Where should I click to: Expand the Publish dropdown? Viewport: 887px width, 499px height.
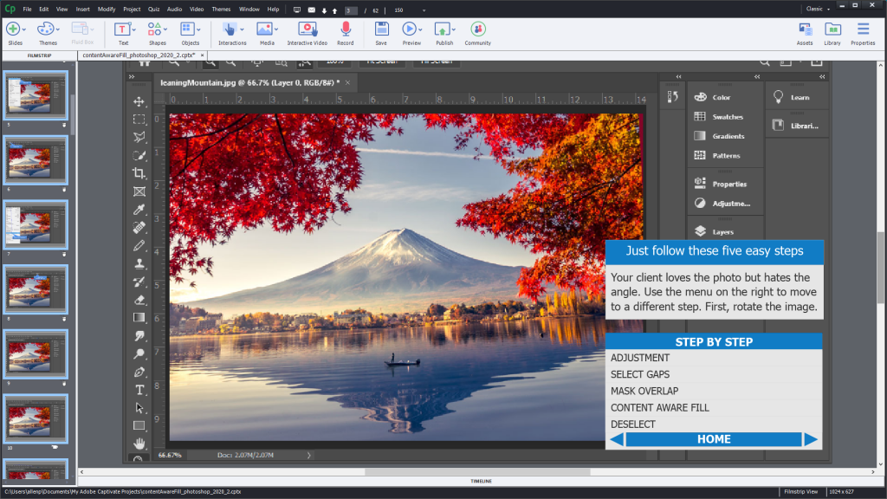455,29
